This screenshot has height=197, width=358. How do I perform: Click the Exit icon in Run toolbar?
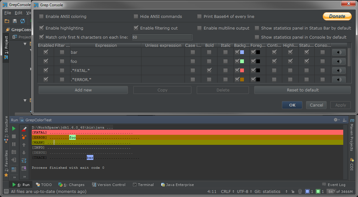14,160
